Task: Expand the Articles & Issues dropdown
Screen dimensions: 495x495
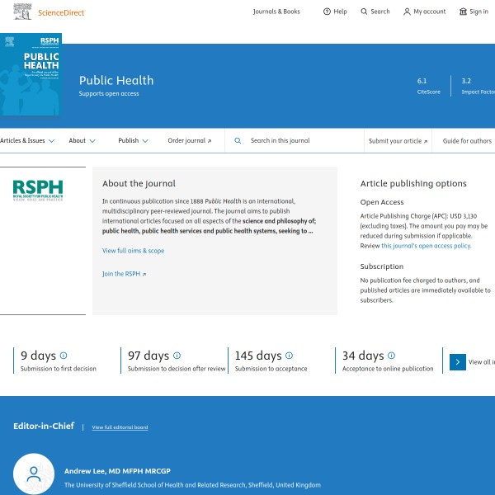Action: point(27,141)
